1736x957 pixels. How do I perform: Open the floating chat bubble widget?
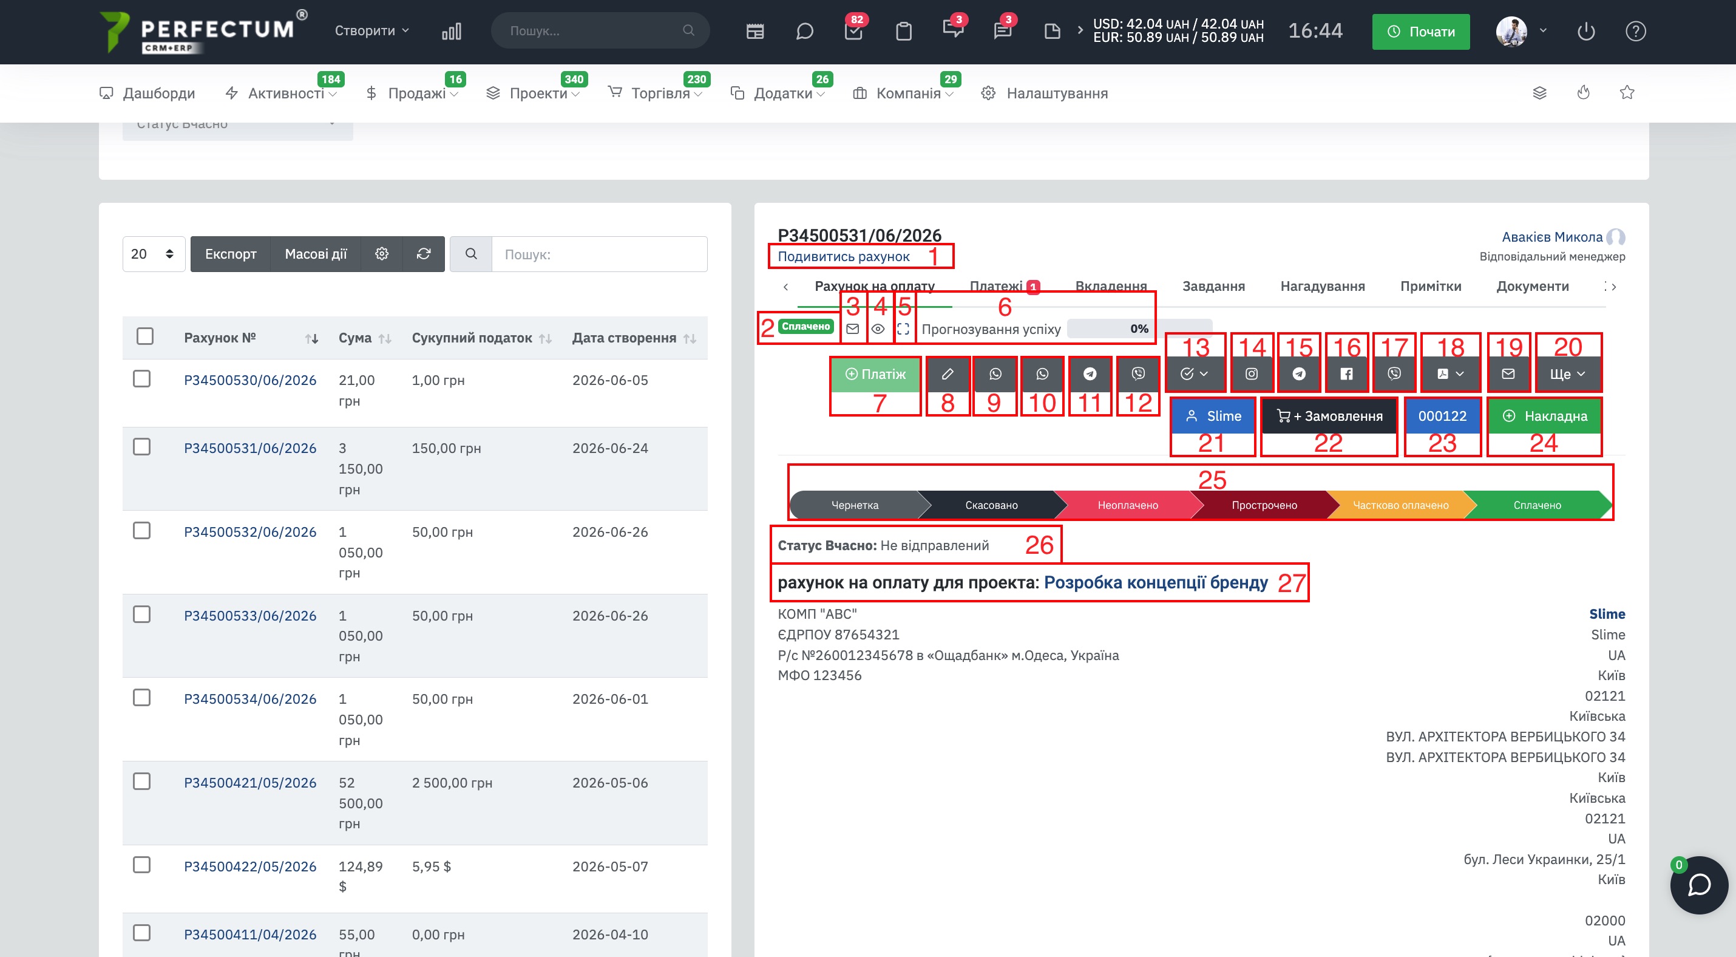tap(1699, 885)
